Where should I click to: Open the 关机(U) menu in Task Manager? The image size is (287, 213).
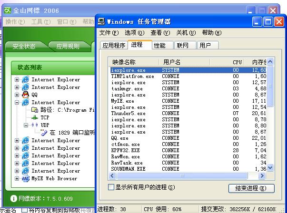click(x=186, y=33)
